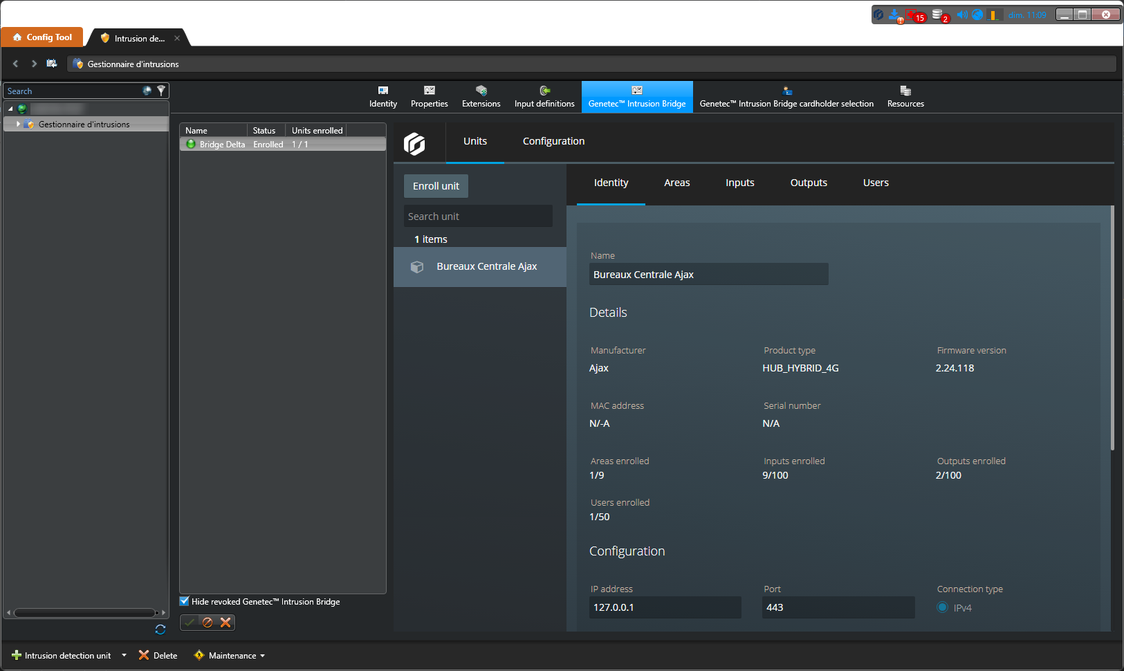Uncheck Hide revoked Genetec Intrusion Bridge
The image size is (1124, 671).
point(185,602)
